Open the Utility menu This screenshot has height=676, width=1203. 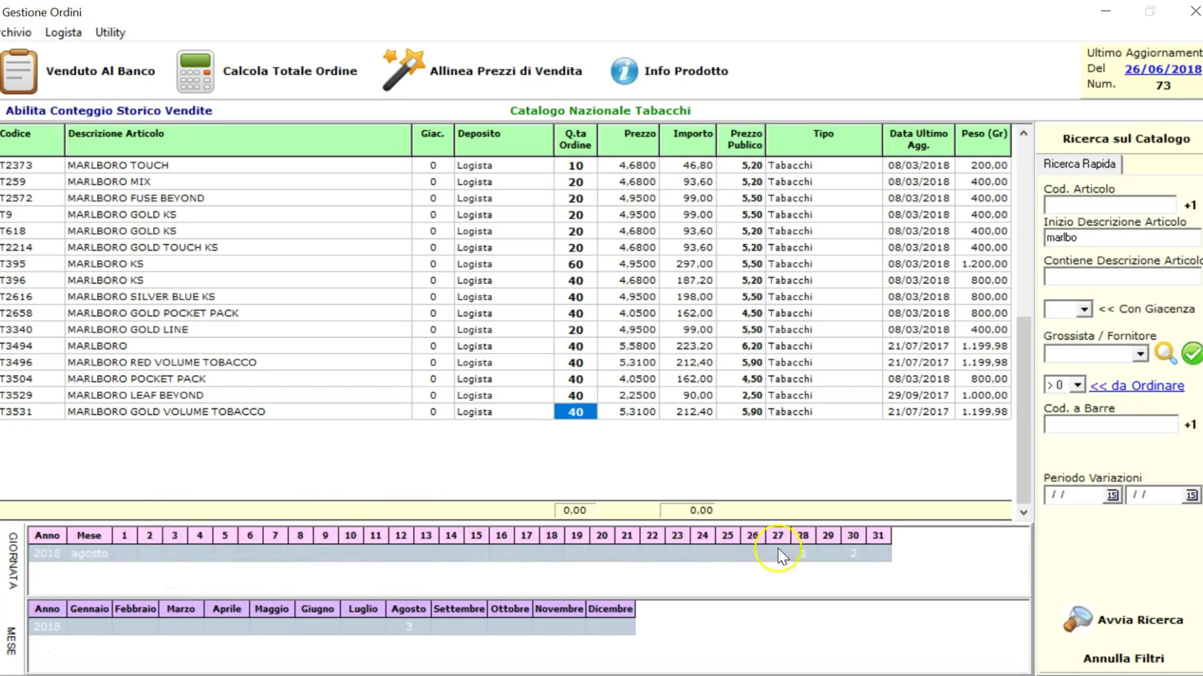point(110,32)
